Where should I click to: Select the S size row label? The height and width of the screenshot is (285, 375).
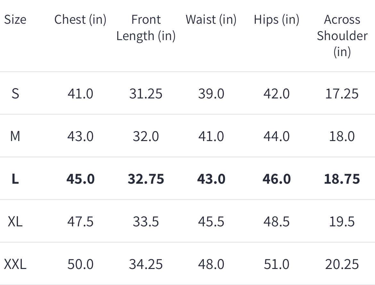pyautogui.click(x=15, y=94)
